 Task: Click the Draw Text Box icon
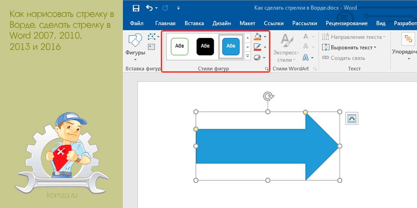[x=151, y=47]
